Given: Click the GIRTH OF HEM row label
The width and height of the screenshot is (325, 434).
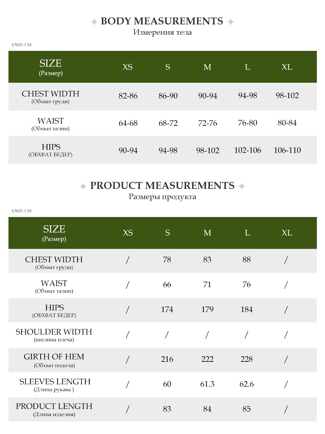Looking at the screenshot, I should (54, 357).
